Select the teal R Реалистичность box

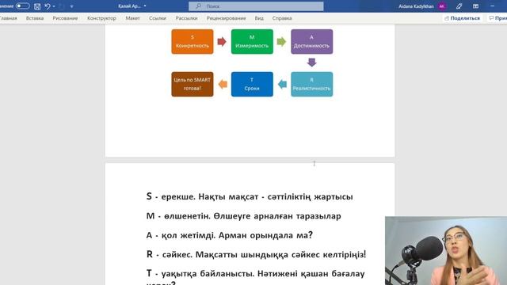[311, 84]
